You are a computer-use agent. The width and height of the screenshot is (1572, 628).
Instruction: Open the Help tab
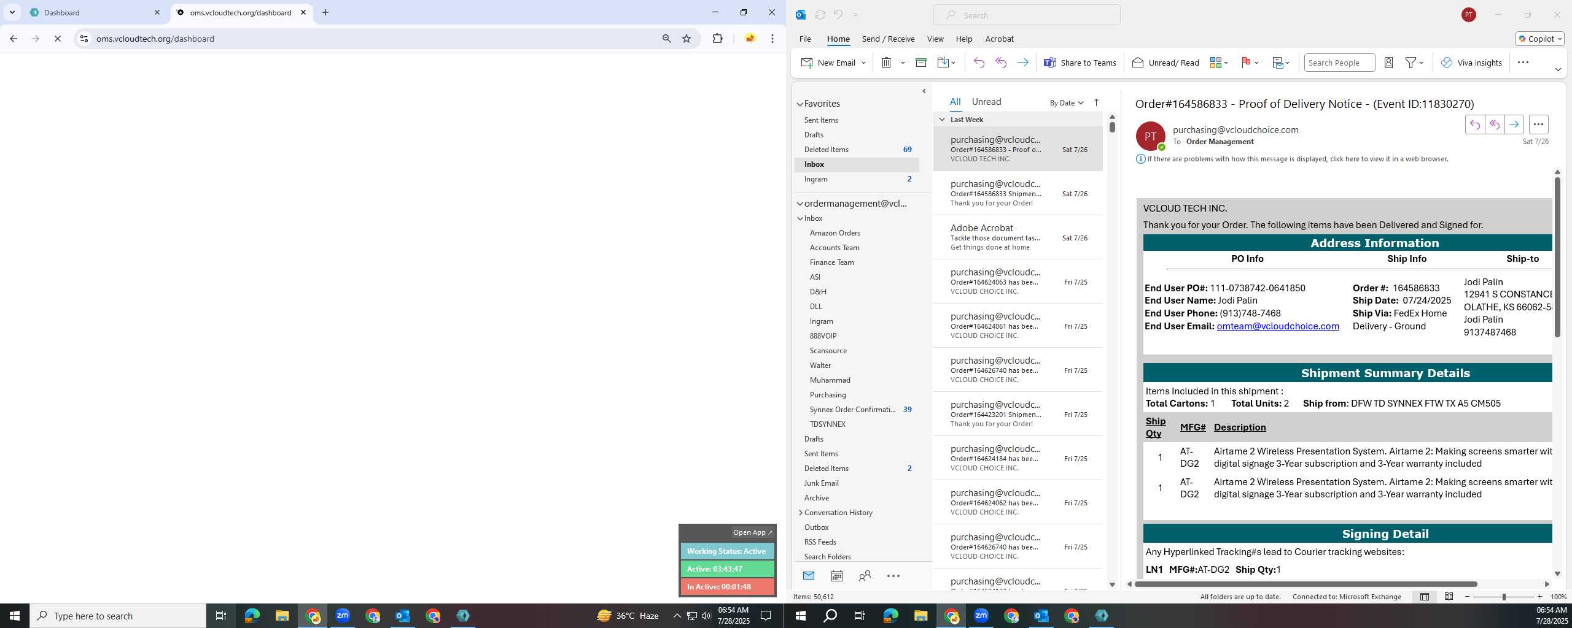click(x=963, y=39)
